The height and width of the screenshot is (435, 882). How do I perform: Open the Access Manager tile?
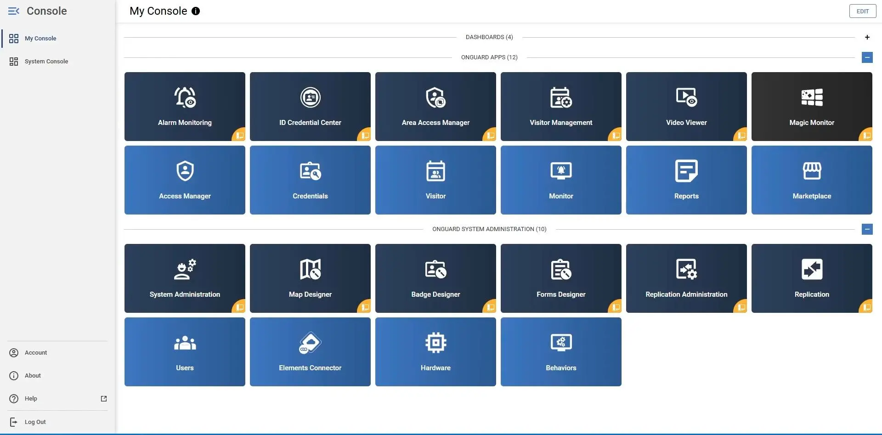tap(185, 180)
